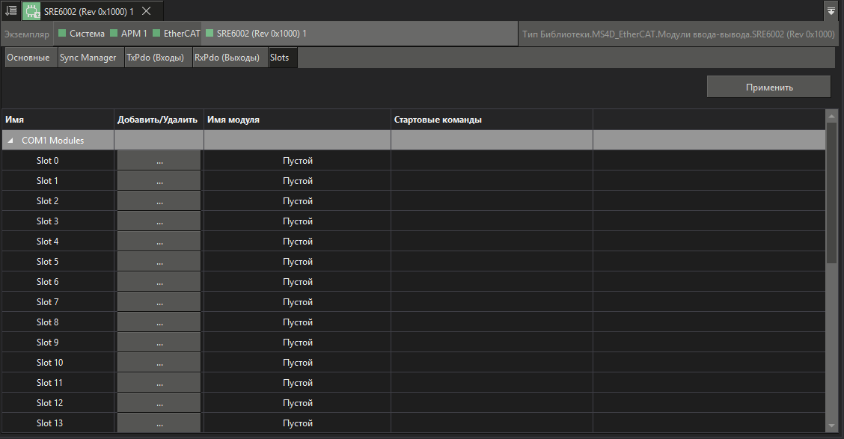Select the Slot 10 row name

point(49,363)
